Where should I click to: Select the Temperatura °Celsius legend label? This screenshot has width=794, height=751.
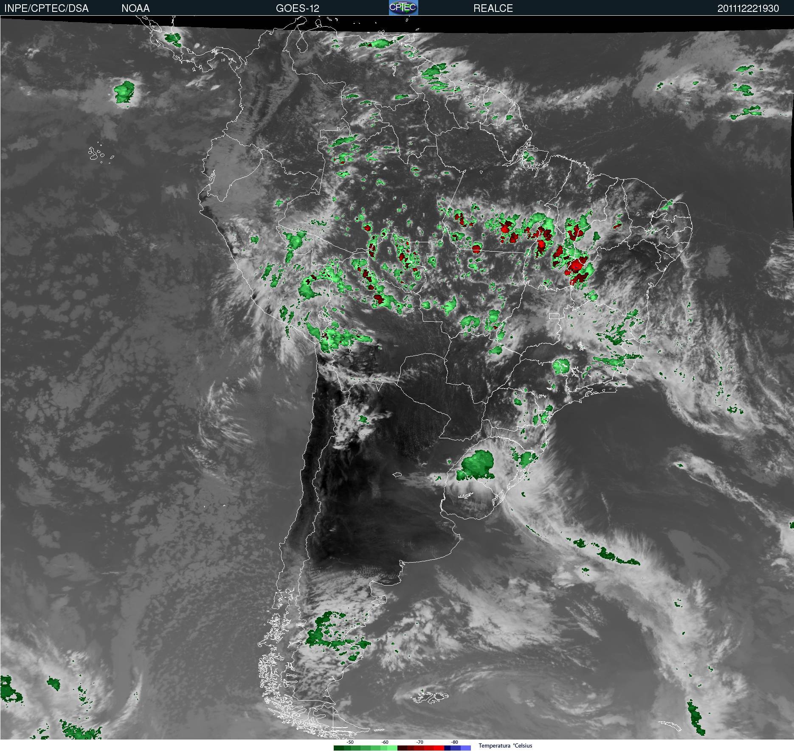click(505, 745)
